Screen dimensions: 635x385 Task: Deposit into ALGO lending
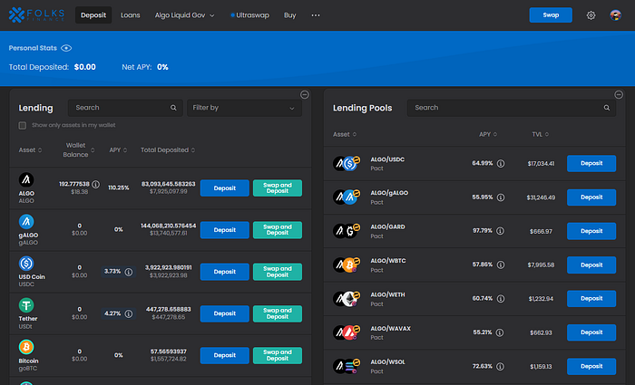point(224,188)
